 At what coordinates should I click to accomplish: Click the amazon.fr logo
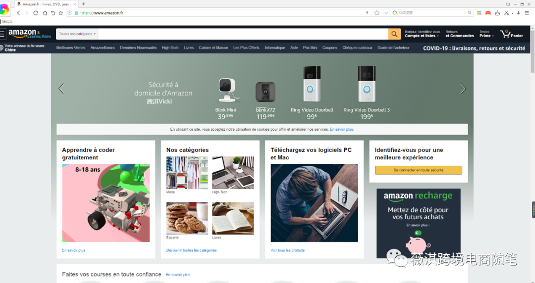(x=24, y=34)
